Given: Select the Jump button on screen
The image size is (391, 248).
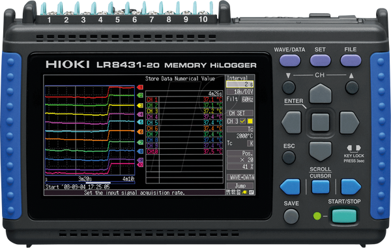Looking at the screenshot, I should coord(240,185).
